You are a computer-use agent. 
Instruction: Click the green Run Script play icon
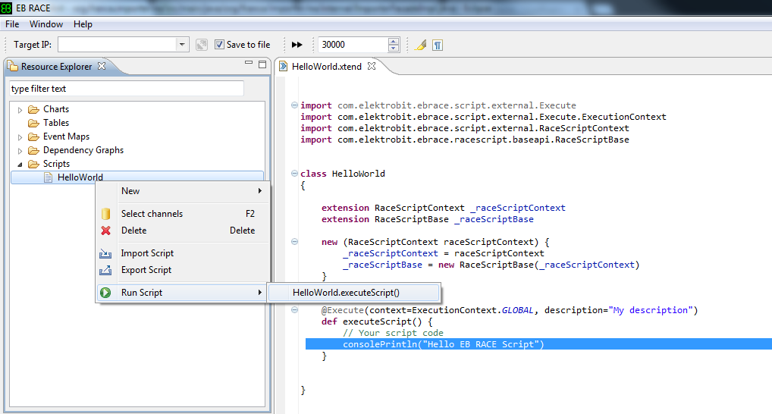click(x=105, y=293)
